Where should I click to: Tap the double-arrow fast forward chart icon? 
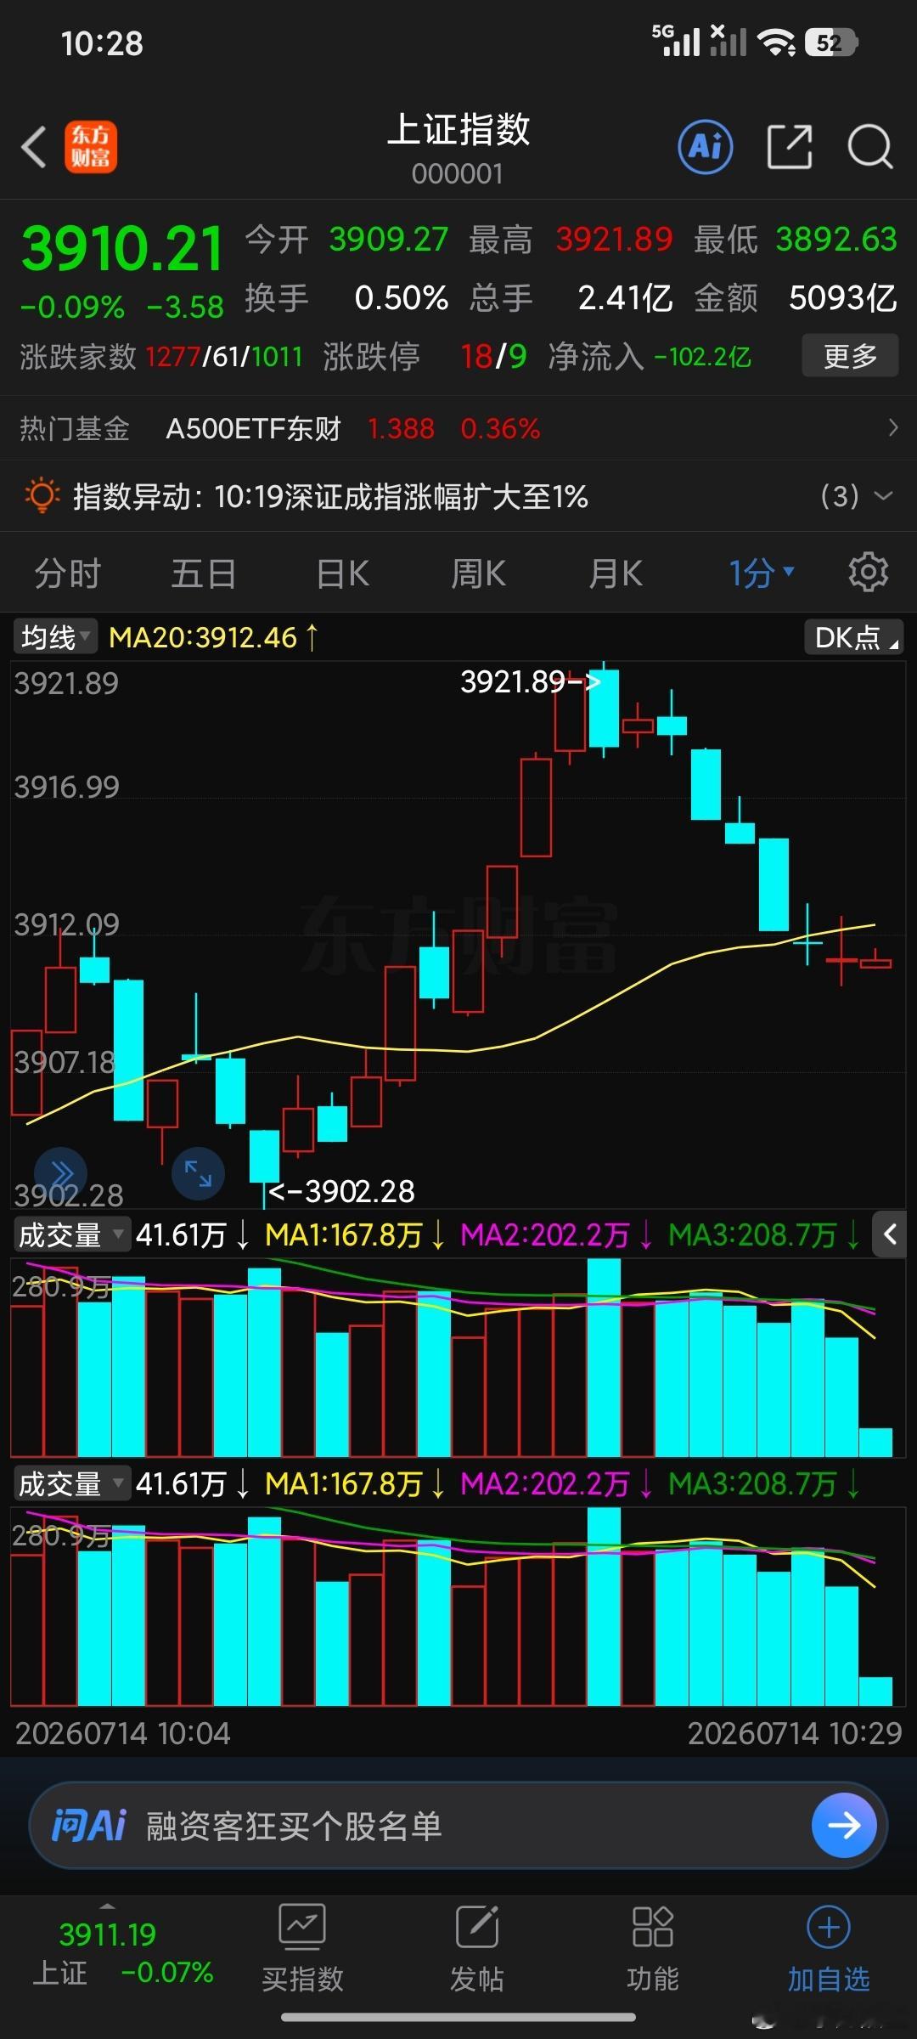tap(60, 1173)
